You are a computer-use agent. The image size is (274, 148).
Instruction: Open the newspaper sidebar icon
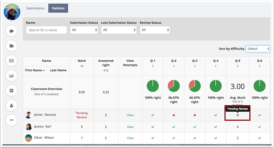point(11,61)
